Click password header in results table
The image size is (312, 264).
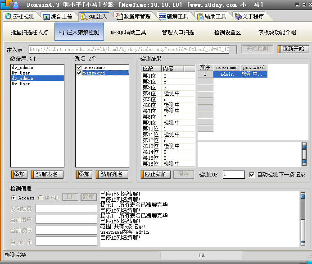pos(254,67)
